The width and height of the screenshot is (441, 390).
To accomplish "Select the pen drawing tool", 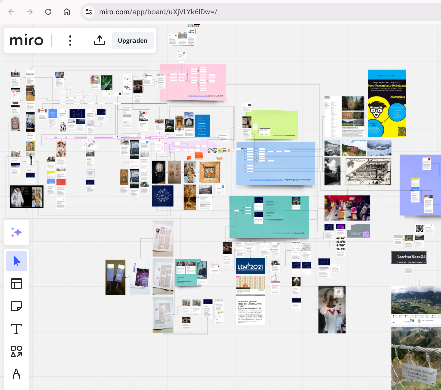I will pyautogui.click(x=16, y=374).
